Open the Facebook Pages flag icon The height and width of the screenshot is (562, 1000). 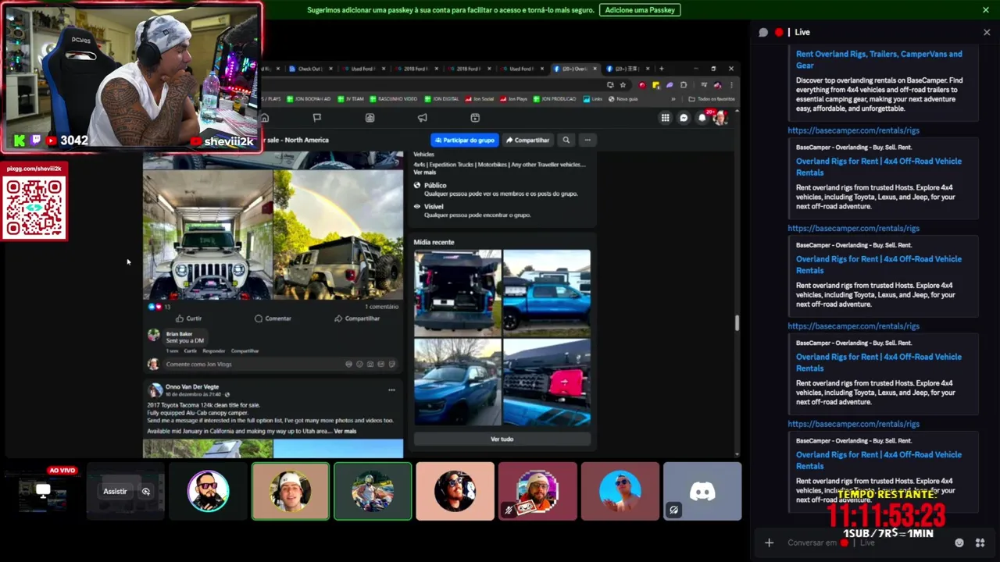coord(316,118)
